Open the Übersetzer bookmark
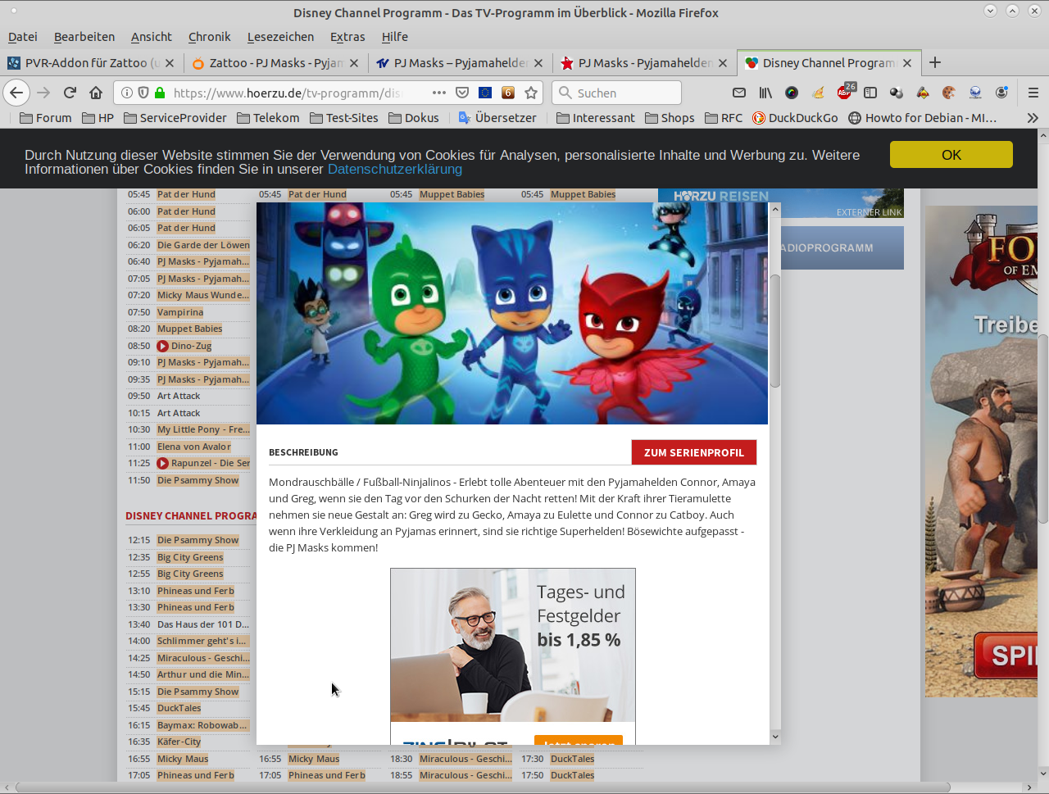1049x794 pixels. (x=497, y=118)
